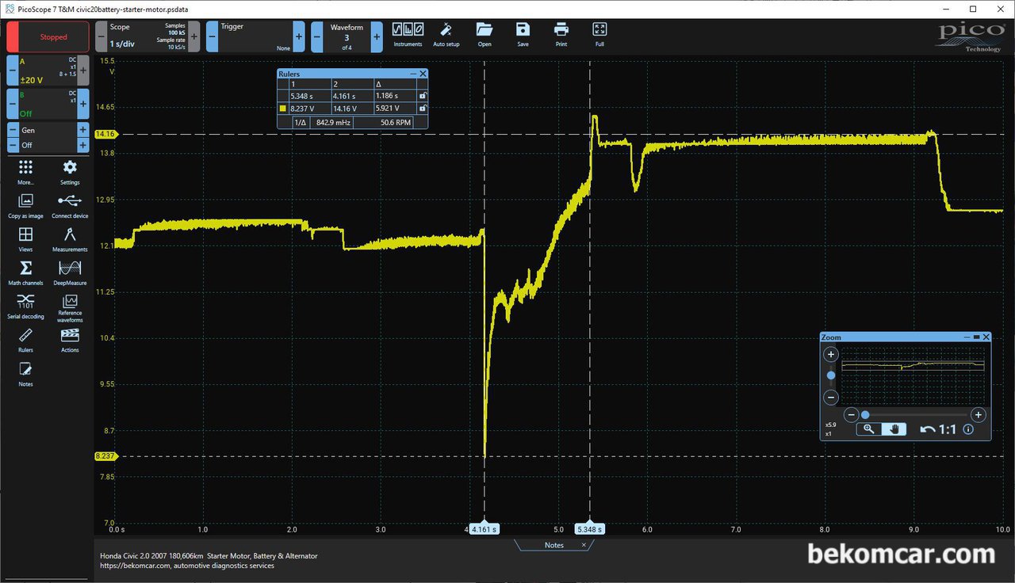Click the Stopped run/stop button

pyautogui.click(x=48, y=36)
